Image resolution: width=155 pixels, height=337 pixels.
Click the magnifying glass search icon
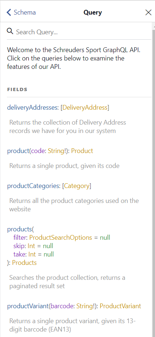[10, 31]
